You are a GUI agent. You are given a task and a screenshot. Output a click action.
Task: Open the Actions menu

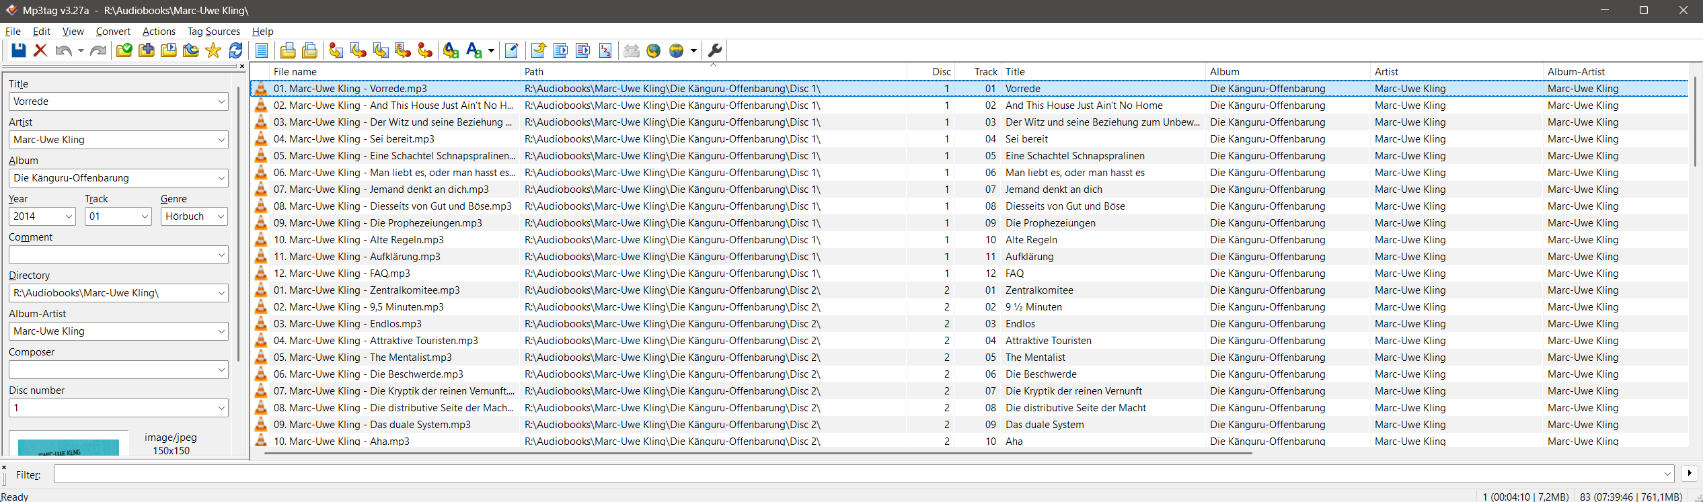(x=159, y=32)
